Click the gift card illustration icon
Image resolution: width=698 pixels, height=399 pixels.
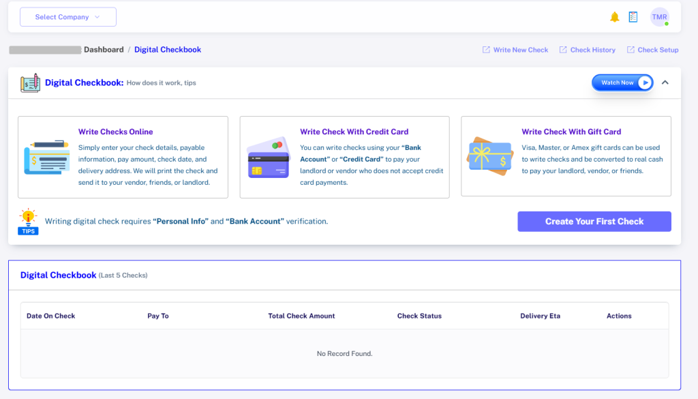(x=490, y=156)
